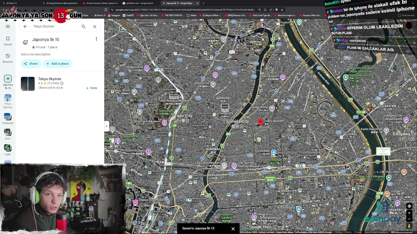The width and height of the screenshot is (417, 234).
Task: Click the Edogawa City Cultural Centre pin
Action: pos(406,120)
